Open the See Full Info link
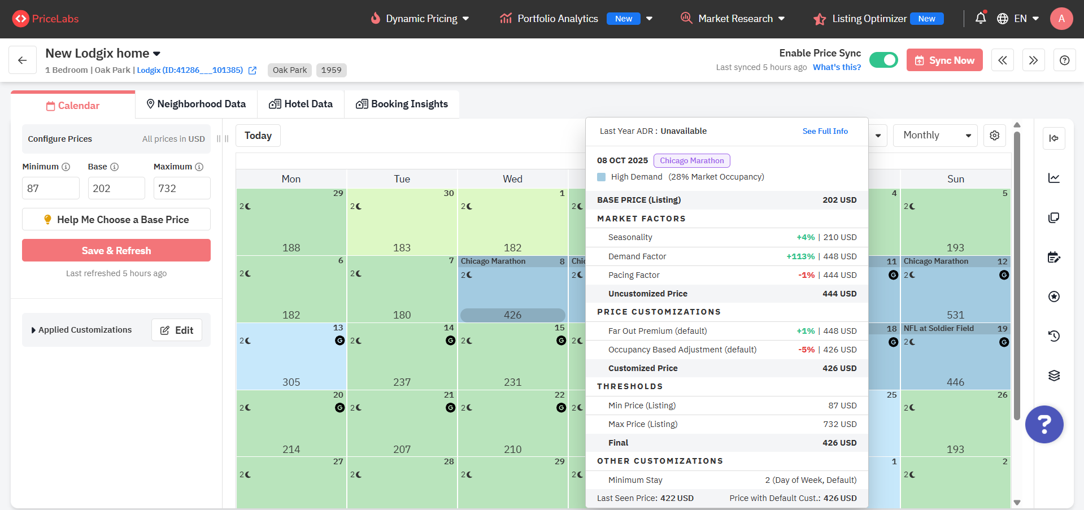The image size is (1084, 510). coord(825,131)
